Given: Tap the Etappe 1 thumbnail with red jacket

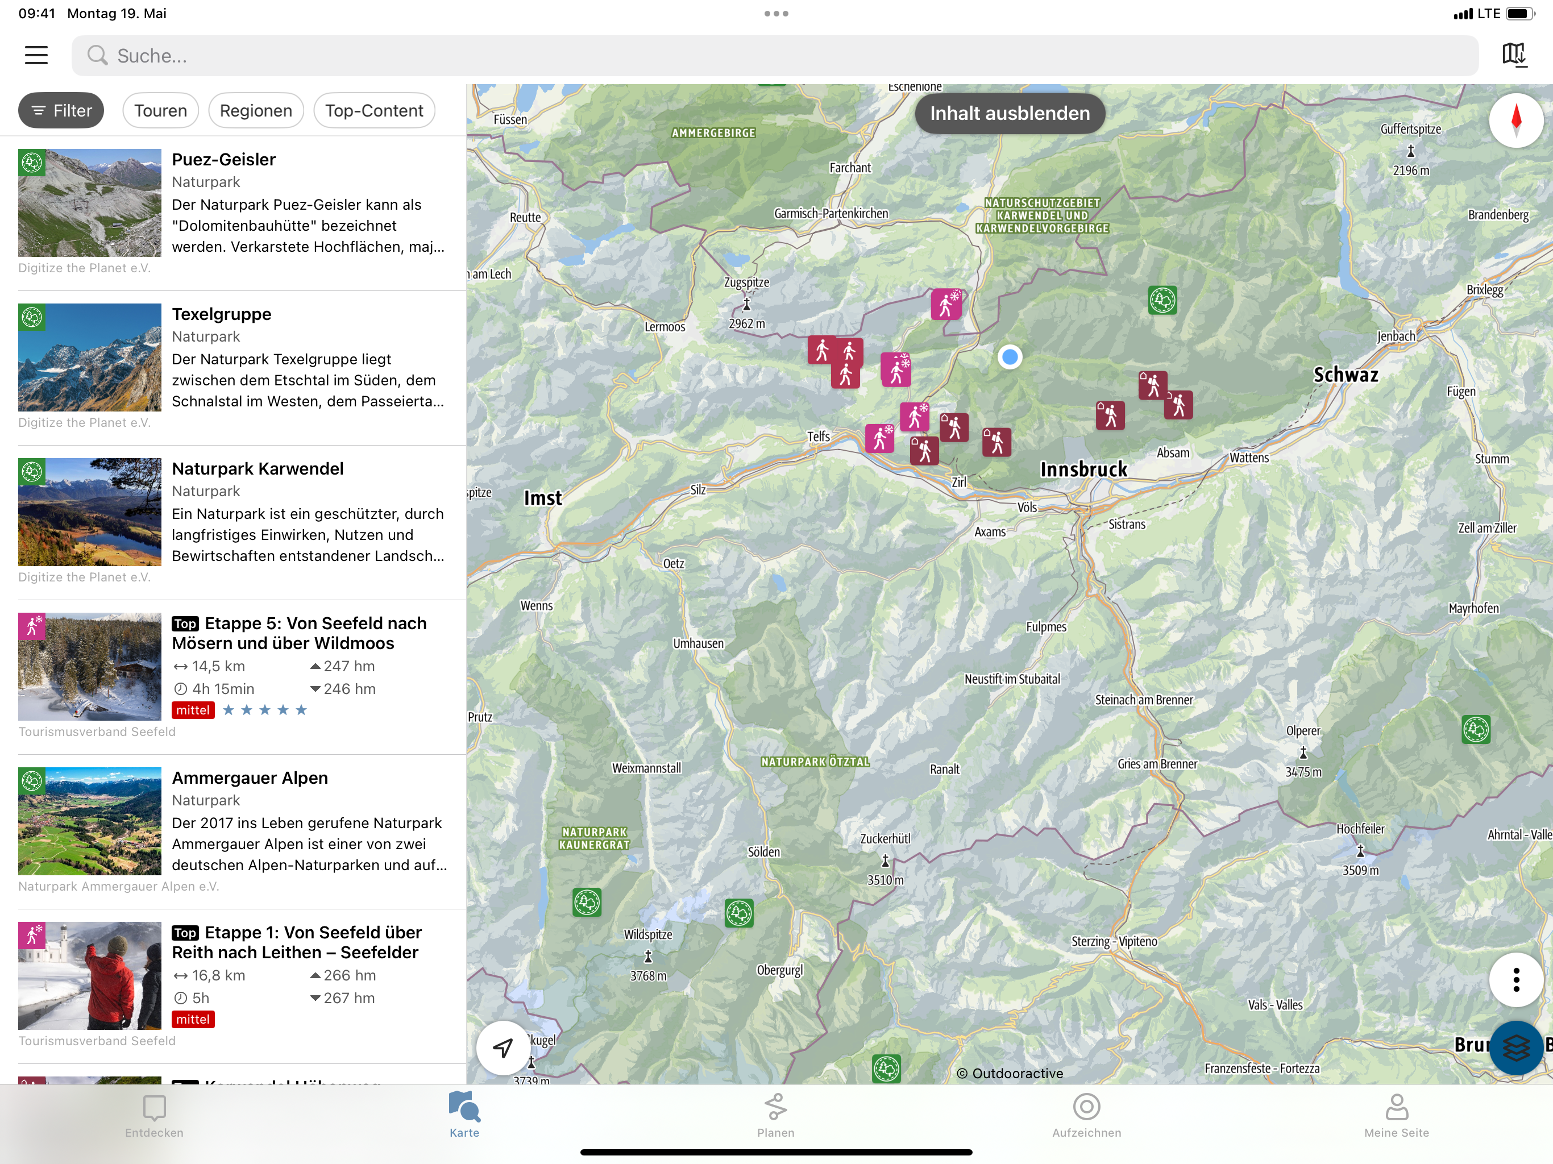Looking at the screenshot, I should coord(90,975).
